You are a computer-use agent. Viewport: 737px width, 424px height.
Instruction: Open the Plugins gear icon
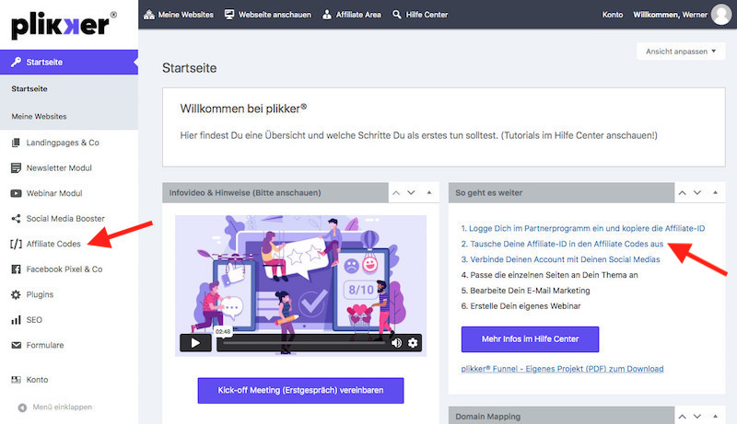[x=17, y=294]
